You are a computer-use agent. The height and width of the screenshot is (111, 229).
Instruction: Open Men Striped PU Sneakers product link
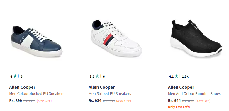click(110, 94)
